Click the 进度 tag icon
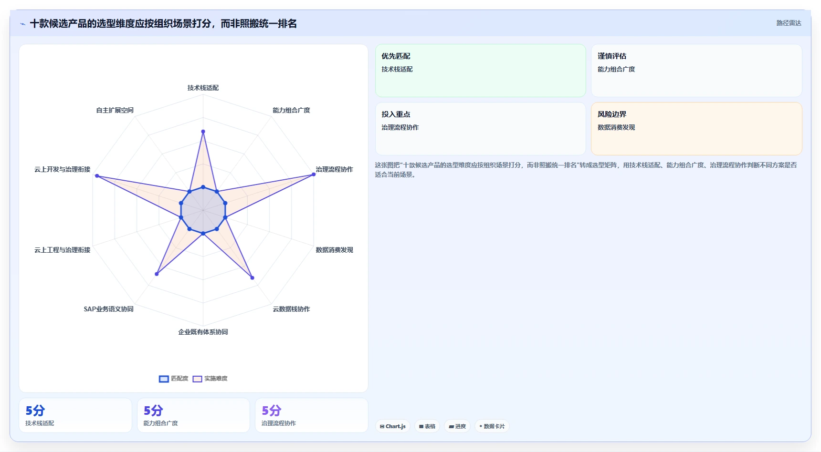This screenshot has width=821, height=452. click(x=451, y=426)
